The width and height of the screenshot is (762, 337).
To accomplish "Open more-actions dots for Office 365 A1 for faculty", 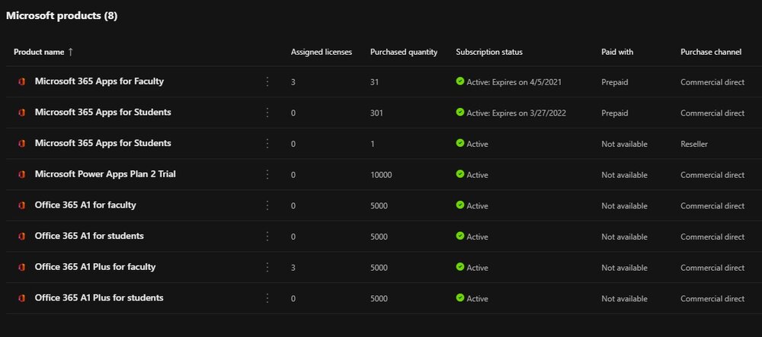I will (267, 205).
